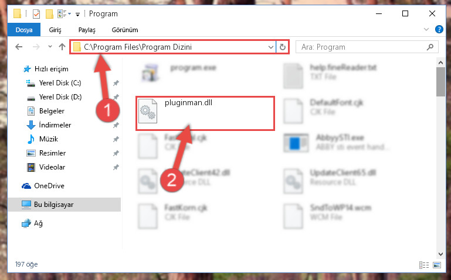Switch to large icons view
The height and width of the screenshot is (280, 451).
tap(437, 265)
